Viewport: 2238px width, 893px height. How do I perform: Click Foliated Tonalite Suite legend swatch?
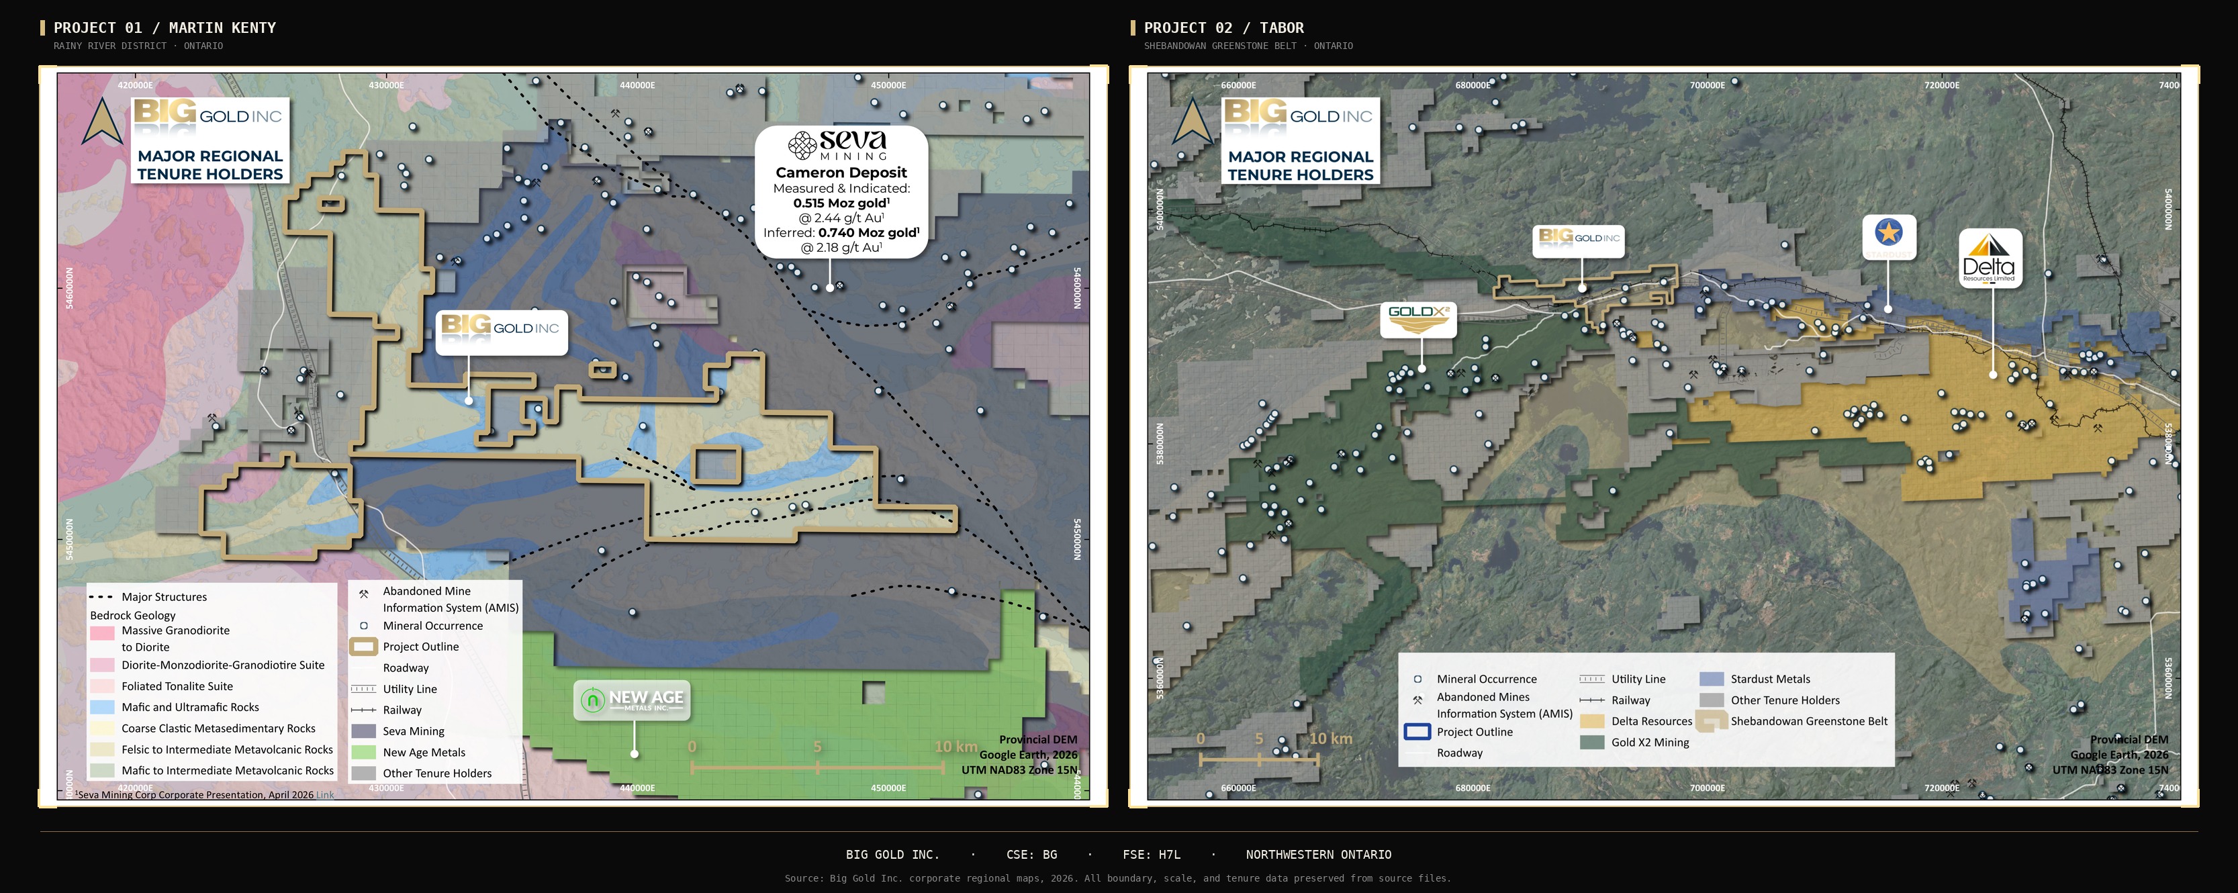(101, 686)
